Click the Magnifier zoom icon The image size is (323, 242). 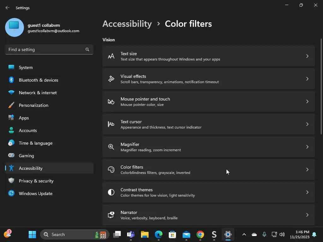pyautogui.click(x=111, y=147)
